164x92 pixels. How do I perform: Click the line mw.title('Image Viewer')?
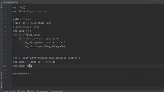coord(29,11)
